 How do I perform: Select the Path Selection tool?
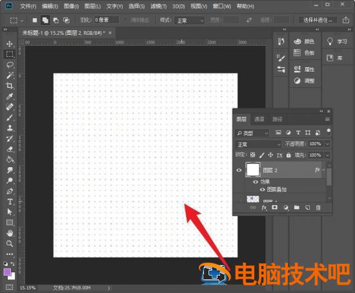pyautogui.click(x=10, y=212)
